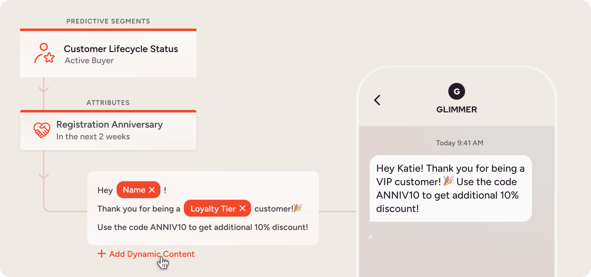Click the party emoji in the SMS bubble
Viewport: 591px width, 277px height.
point(449,181)
